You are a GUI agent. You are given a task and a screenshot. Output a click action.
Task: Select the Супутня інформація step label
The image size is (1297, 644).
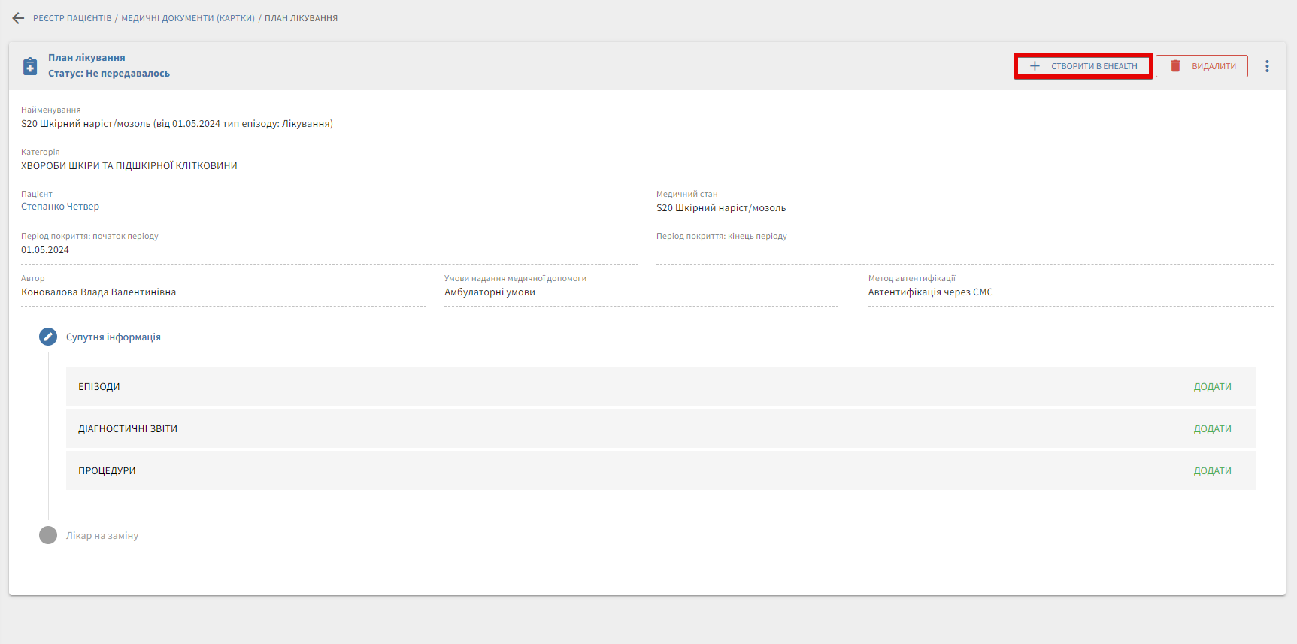point(114,337)
